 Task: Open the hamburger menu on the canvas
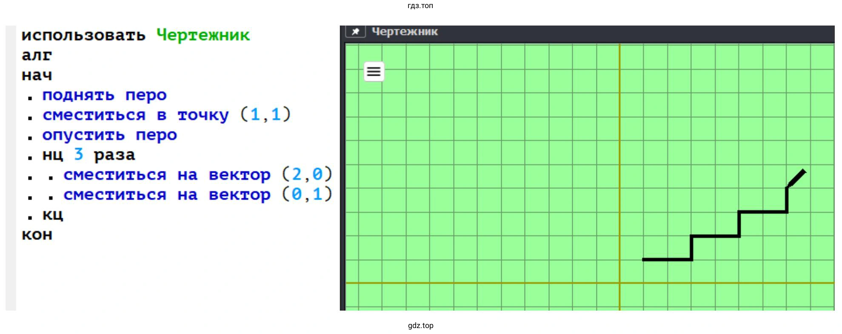[374, 71]
